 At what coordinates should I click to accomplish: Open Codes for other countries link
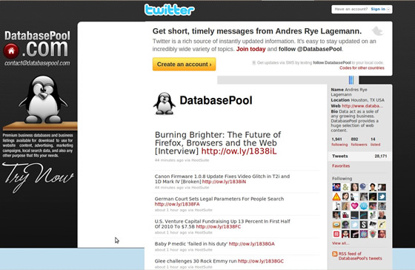[362, 67]
